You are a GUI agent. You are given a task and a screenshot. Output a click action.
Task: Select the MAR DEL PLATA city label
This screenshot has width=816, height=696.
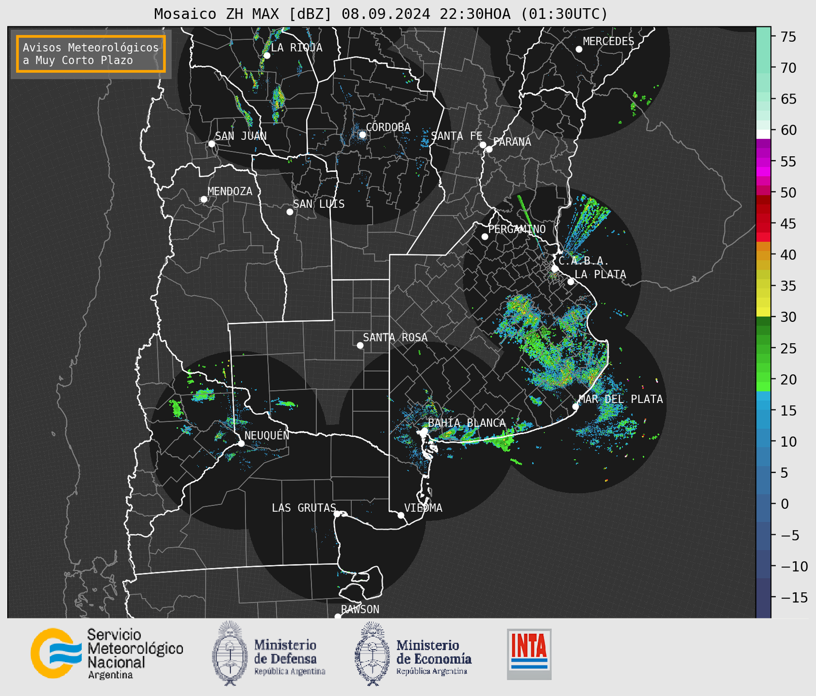click(621, 399)
